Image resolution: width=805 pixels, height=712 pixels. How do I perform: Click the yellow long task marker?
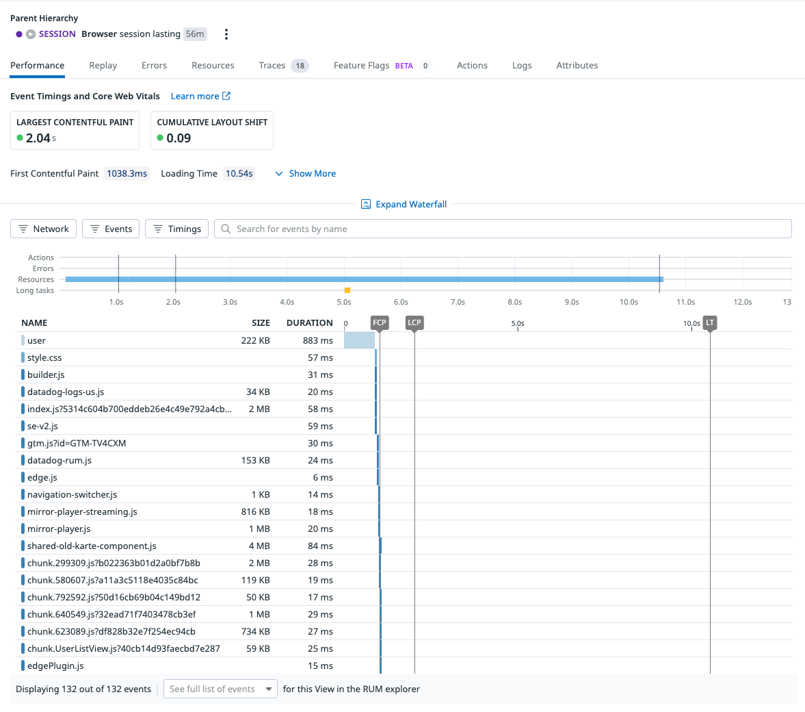(x=347, y=290)
